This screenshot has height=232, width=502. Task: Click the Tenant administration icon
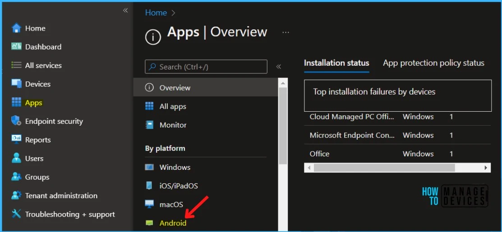[16, 195]
